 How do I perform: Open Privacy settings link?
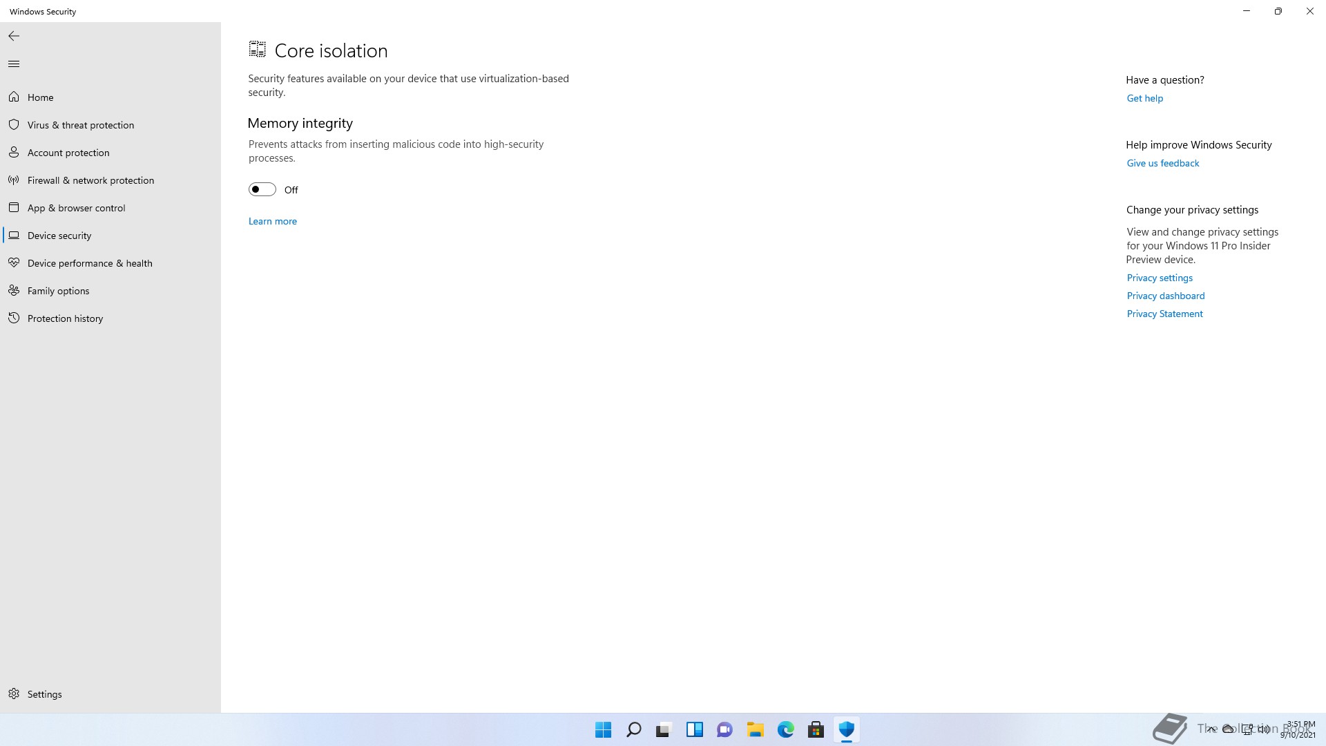(x=1160, y=278)
